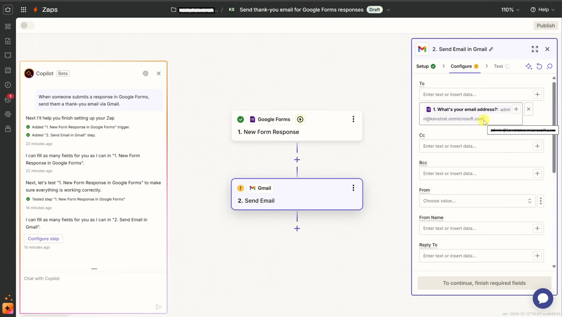Click To continue, finish required fields button
The height and width of the screenshot is (317, 562).
click(484, 283)
